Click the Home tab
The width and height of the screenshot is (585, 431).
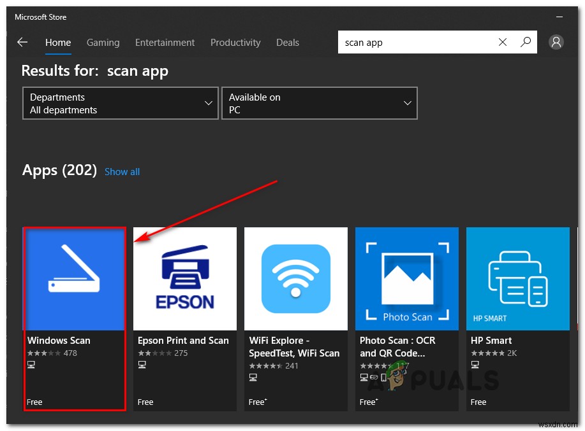click(58, 43)
